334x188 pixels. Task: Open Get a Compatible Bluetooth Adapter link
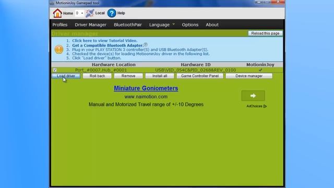pos(108,45)
